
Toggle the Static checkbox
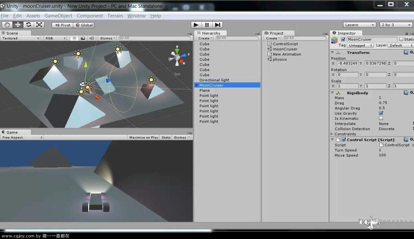pyautogui.click(x=401, y=39)
